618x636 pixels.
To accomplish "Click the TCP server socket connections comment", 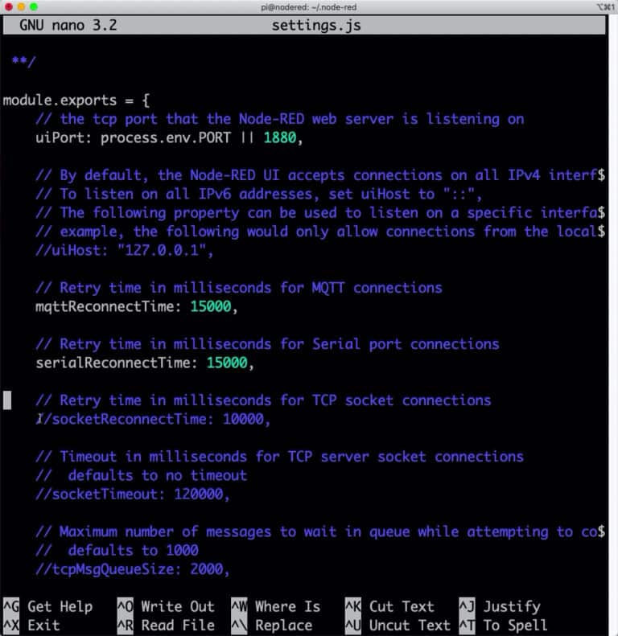I will pyautogui.click(x=279, y=457).
